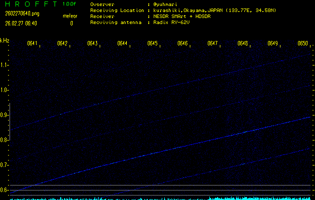Select the 1.1 kHz axis tick
Image resolution: width=315 pixels, height=200 pixels.
pos(5,65)
